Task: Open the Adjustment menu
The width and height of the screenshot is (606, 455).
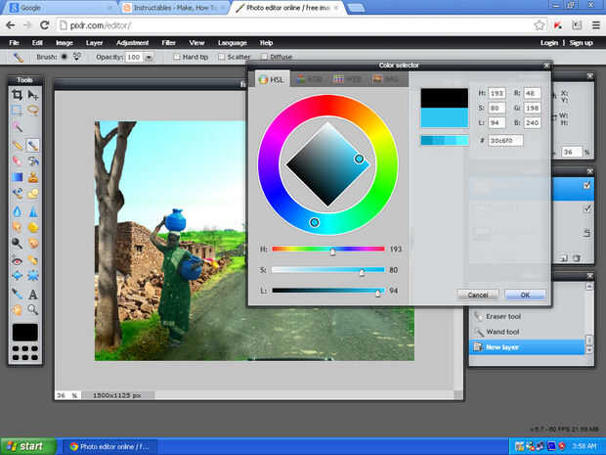Action: (x=132, y=43)
